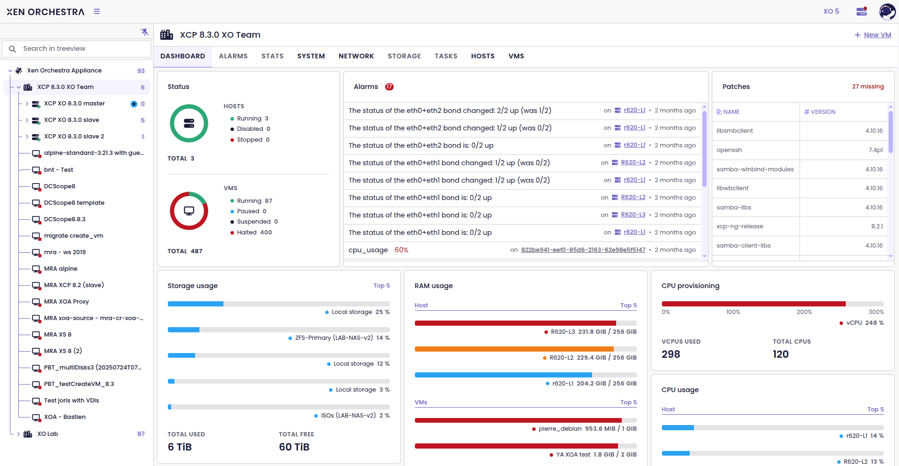Viewport: 899px width, 466px height.
Task: Click the host icon beside the first r620-L1 alarm link
Action: pos(618,111)
